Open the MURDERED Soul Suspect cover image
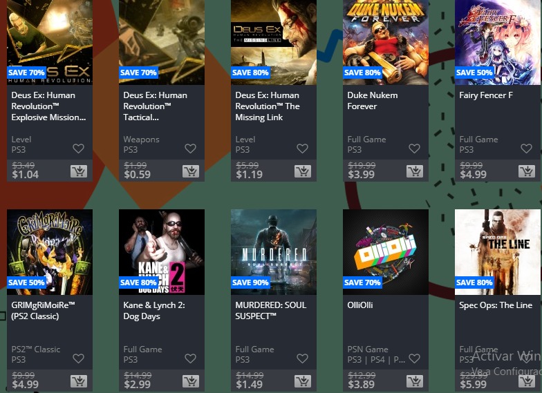The image size is (542, 393). [274, 252]
